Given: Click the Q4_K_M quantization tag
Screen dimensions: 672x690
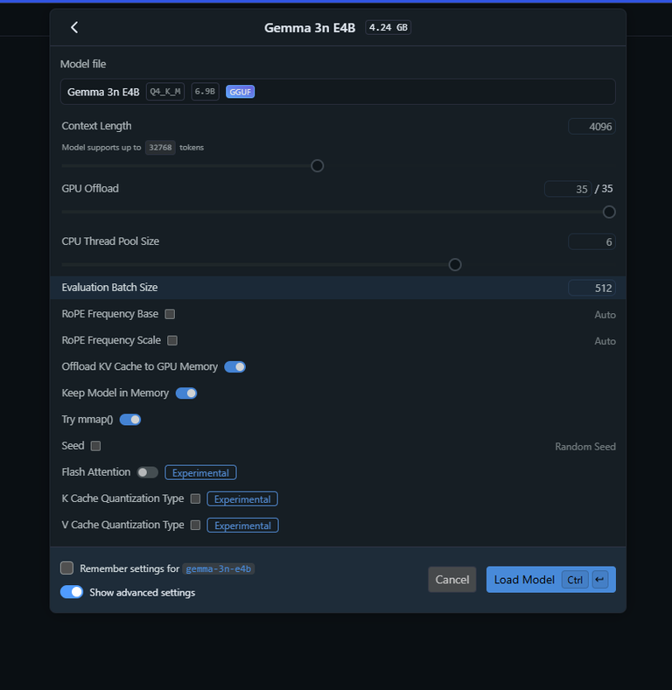Looking at the screenshot, I should pyautogui.click(x=165, y=92).
